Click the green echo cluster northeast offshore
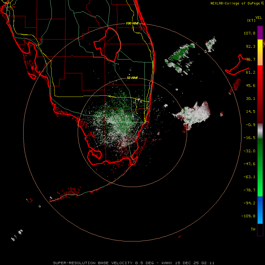Viewport: 265px width, 265px height. [x=180, y=58]
